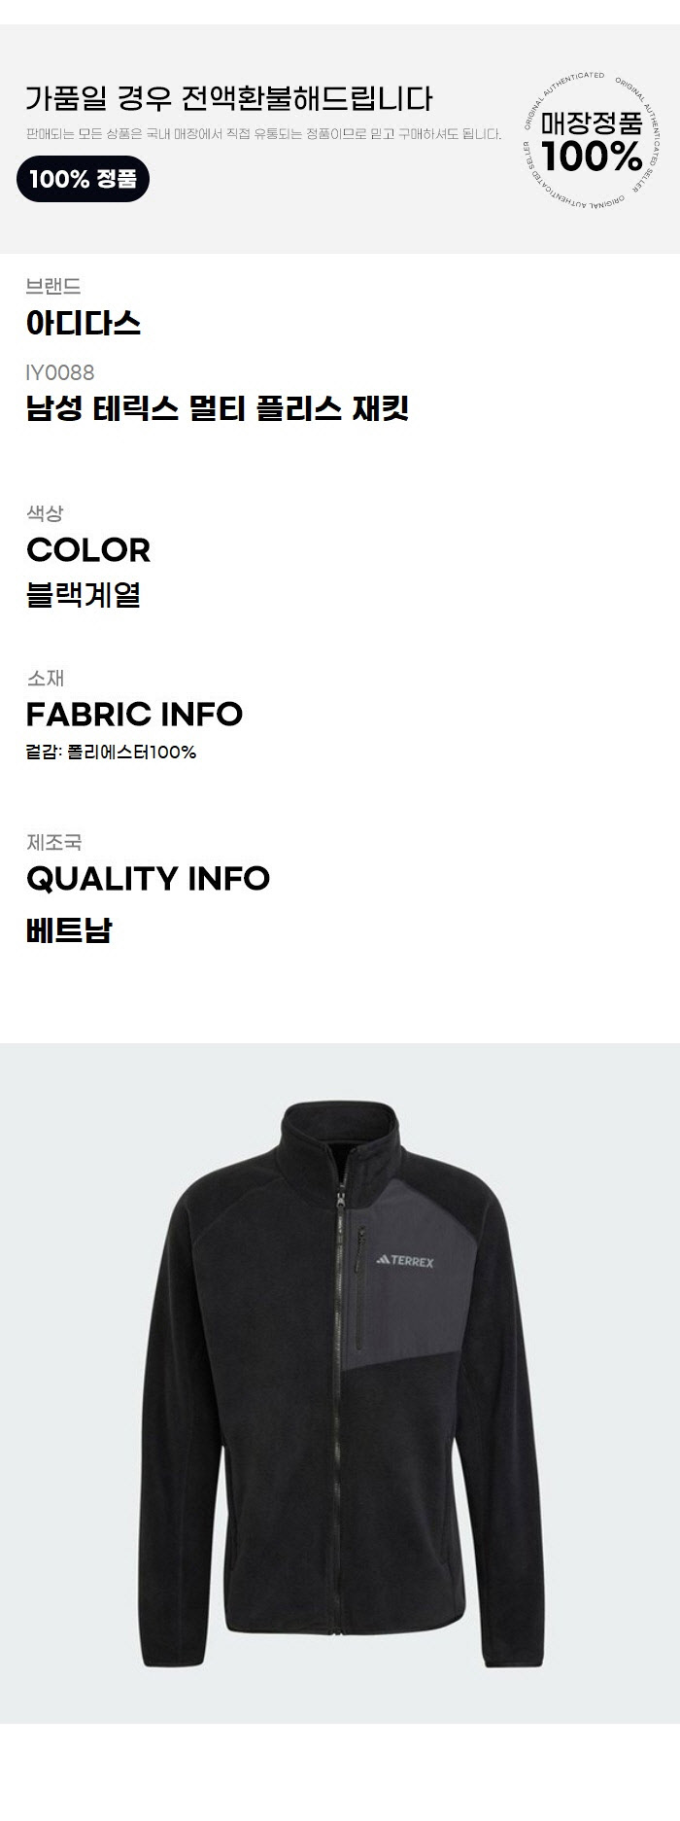
Task: Click the manufacturing country 베트남
Action: click(69, 930)
